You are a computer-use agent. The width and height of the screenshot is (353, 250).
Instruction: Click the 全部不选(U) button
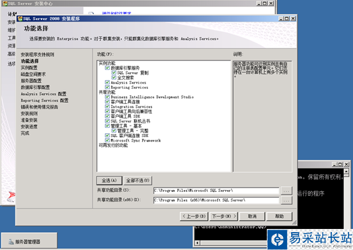[137, 180]
